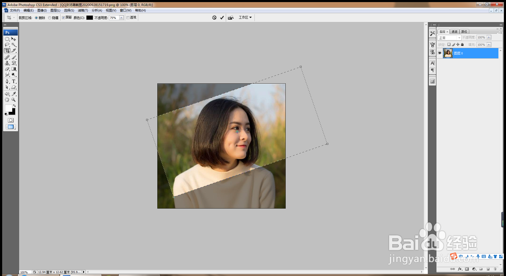Screen dimensions: 506x276
Task: Select the Brush tool
Action: 14,57
